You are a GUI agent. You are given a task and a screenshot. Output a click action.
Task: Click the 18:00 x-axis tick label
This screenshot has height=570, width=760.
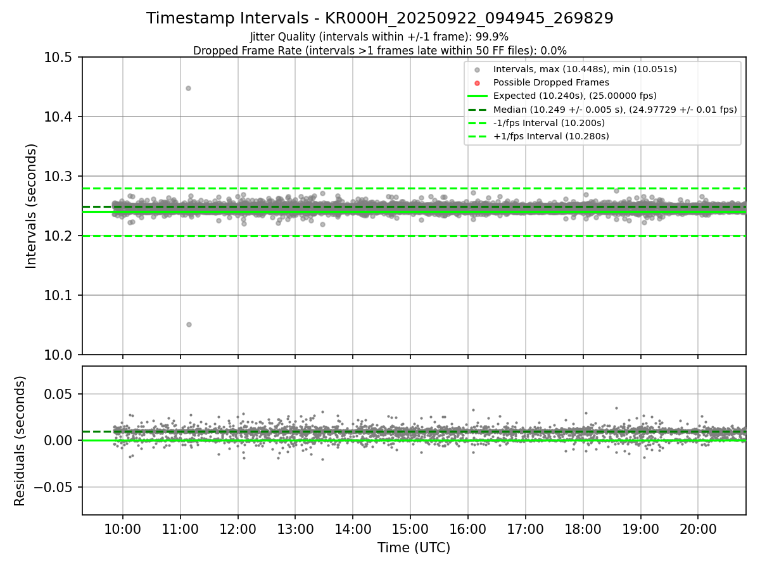583,528
